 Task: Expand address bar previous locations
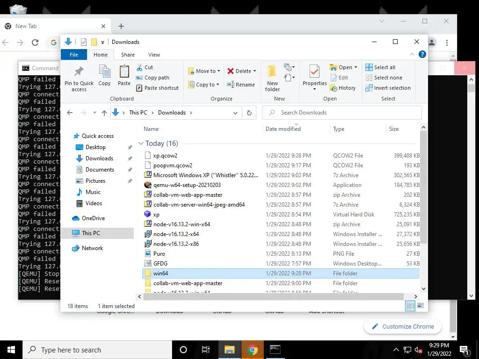pos(235,113)
